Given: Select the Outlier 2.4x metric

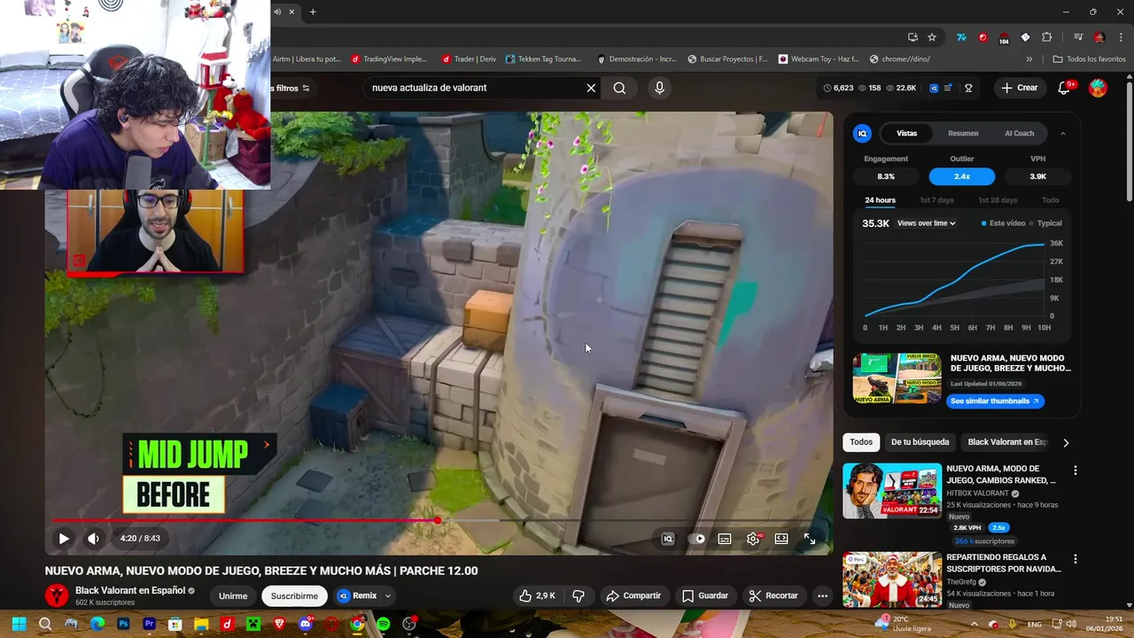Looking at the screenshot, I should coord(962,176).
